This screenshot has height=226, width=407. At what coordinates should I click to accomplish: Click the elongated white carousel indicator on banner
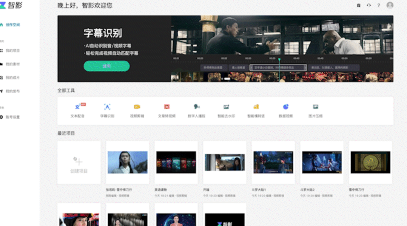pos(227,79)
